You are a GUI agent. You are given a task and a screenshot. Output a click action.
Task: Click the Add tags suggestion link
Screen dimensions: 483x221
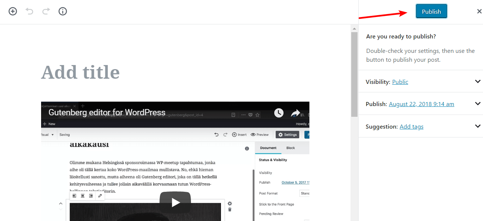412,126
